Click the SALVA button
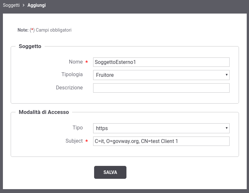This screenshot has height=193, width=249. tap(110, 172)
